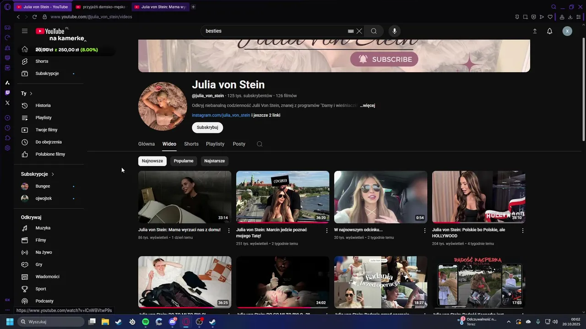Open YouTube notifications bell
This screenshot has height=329, width=586.
[x=550, y=31]
